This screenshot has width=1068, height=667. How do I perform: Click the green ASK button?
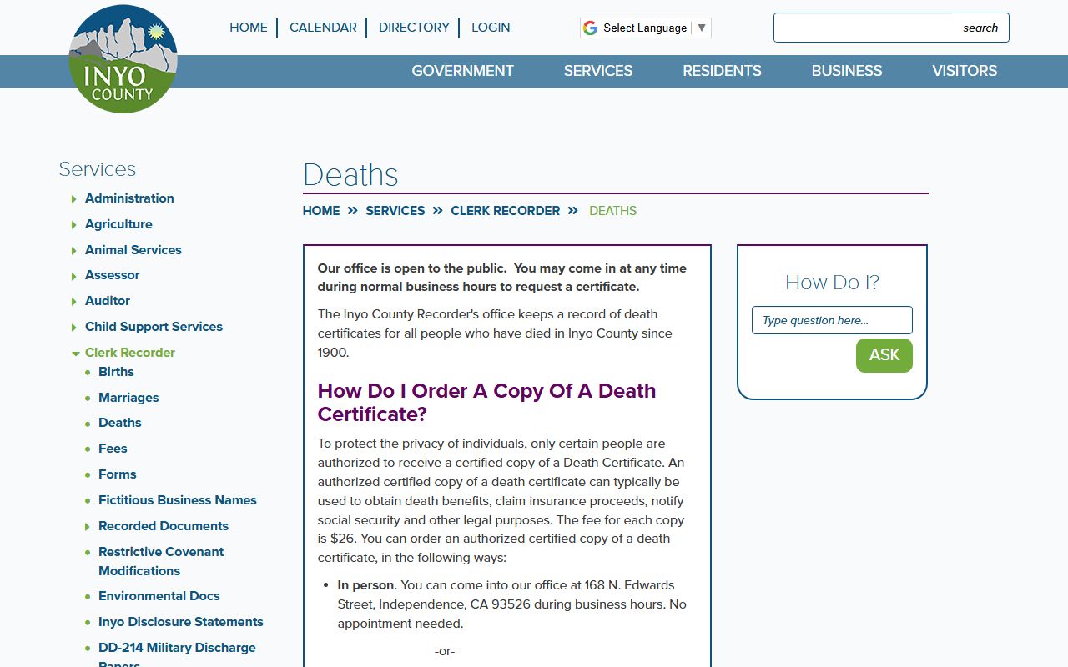click(884, 355)
